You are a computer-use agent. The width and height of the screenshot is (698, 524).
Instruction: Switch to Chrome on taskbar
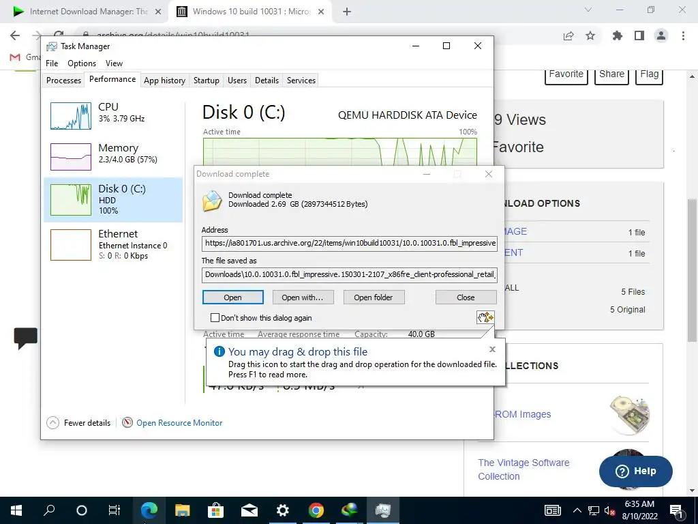tap(316, 510)
